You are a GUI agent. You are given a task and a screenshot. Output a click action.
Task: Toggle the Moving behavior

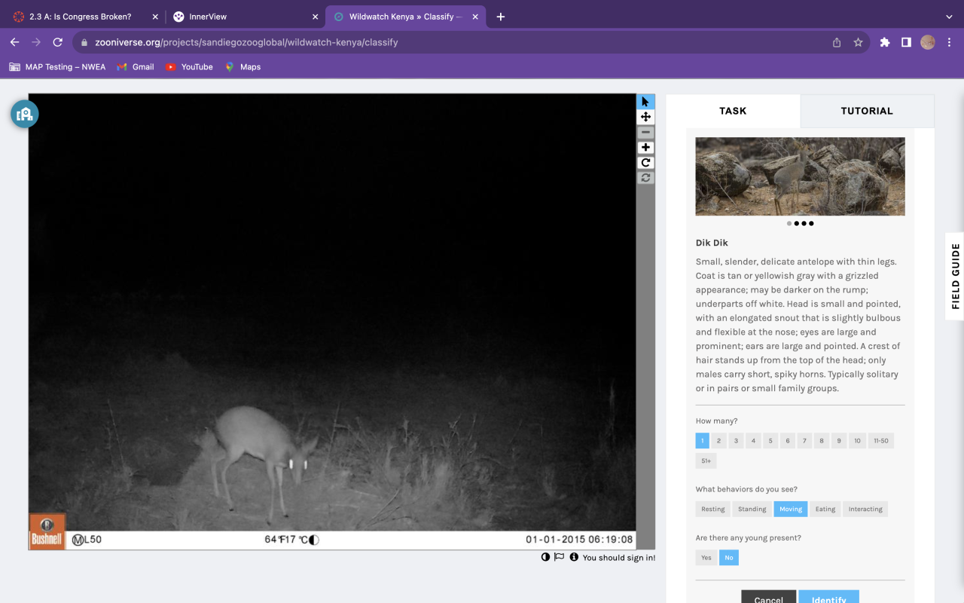(791, 509)
